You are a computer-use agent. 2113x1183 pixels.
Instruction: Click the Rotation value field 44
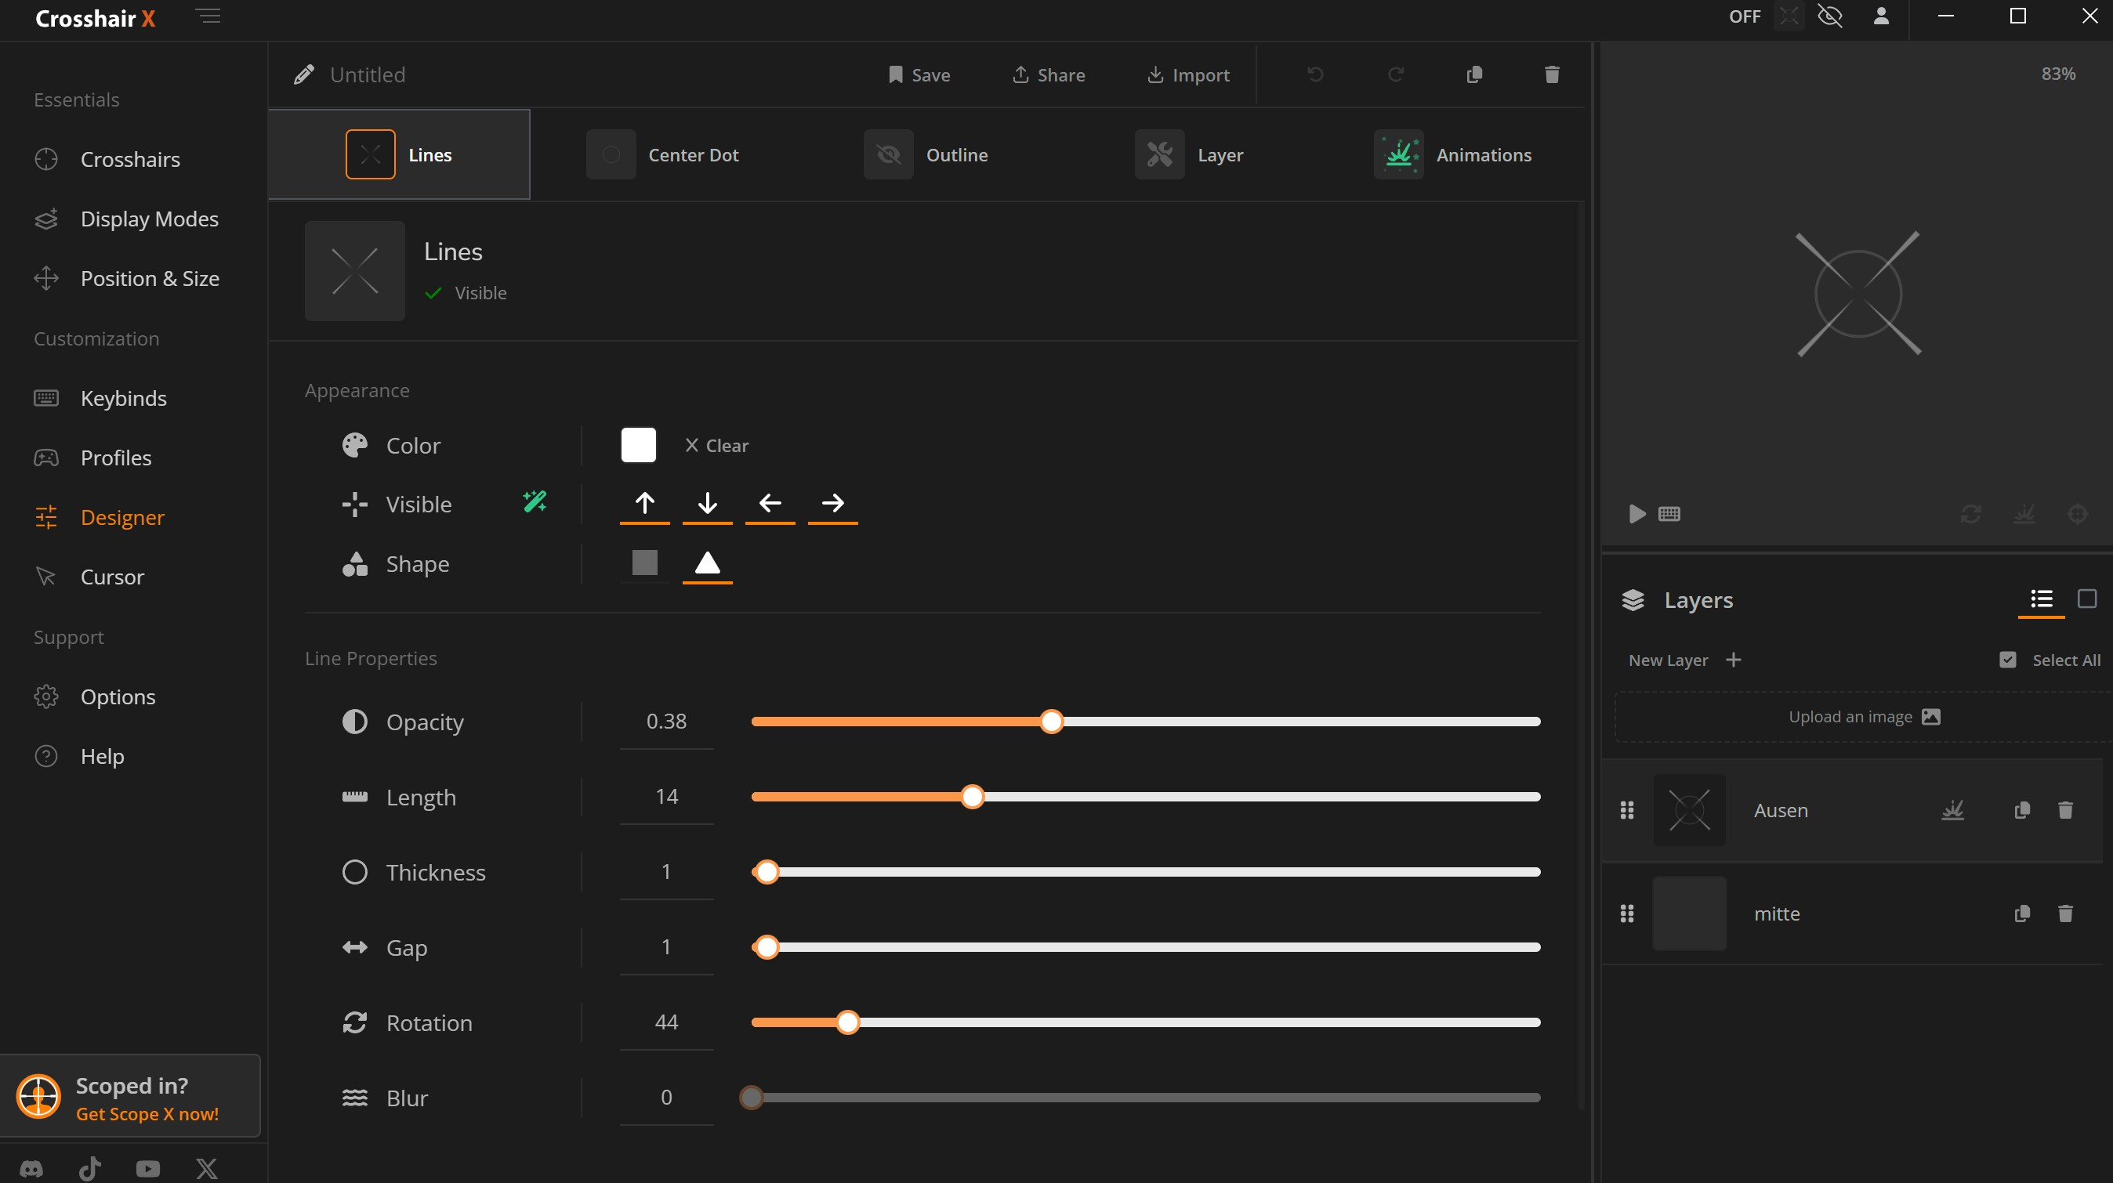coord(667,1022)
